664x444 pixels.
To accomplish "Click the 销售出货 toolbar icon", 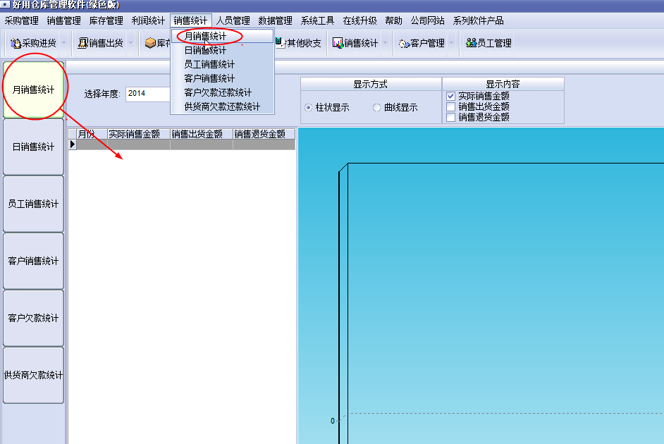I will point(82,44).
